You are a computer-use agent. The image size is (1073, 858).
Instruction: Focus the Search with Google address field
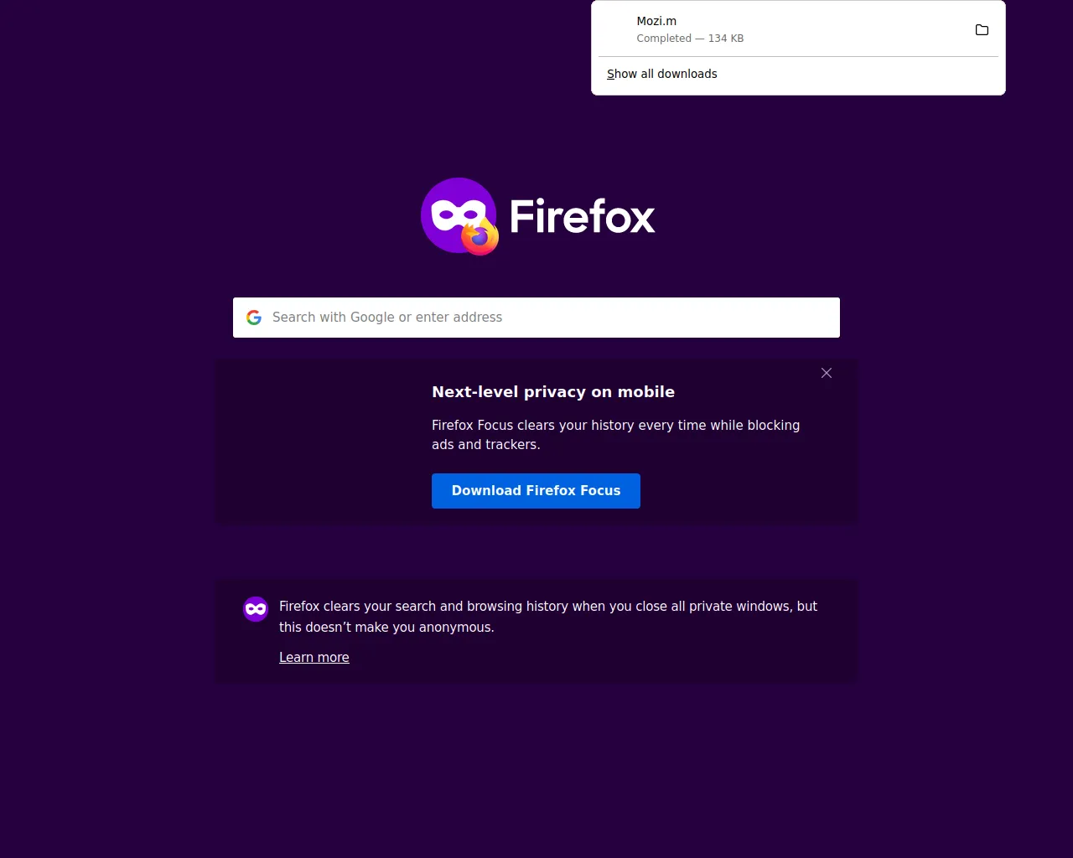pyautogui.click(x=536, y=318)
